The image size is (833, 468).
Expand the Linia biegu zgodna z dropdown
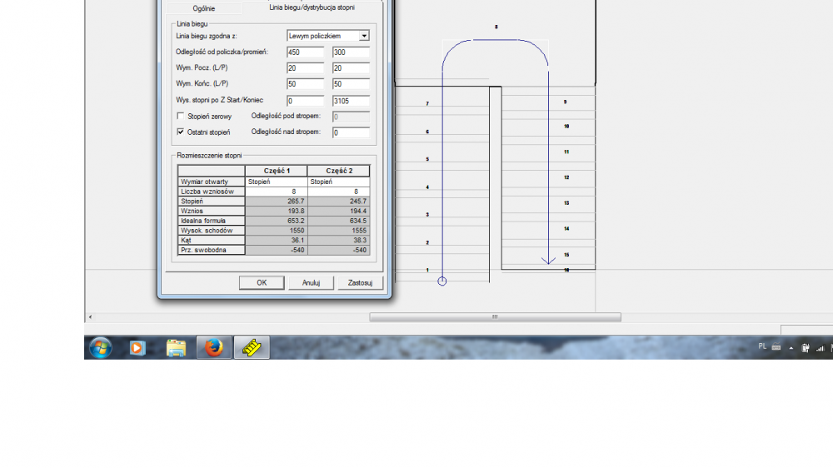click(x=364, y=36)
